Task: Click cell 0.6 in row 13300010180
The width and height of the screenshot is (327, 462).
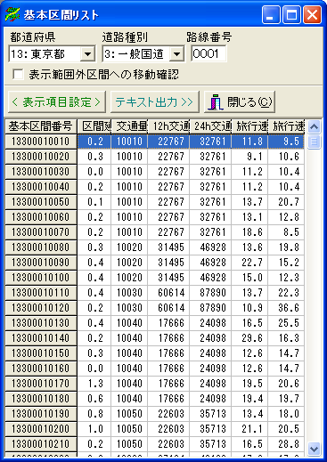Action: [x=94, y=399]
